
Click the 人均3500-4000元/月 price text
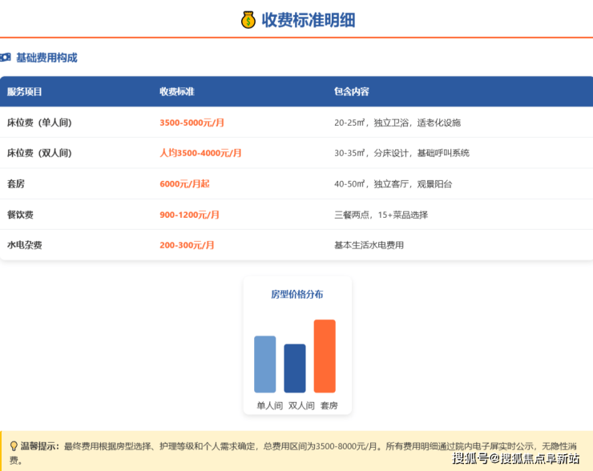click(x=200, y=153)
